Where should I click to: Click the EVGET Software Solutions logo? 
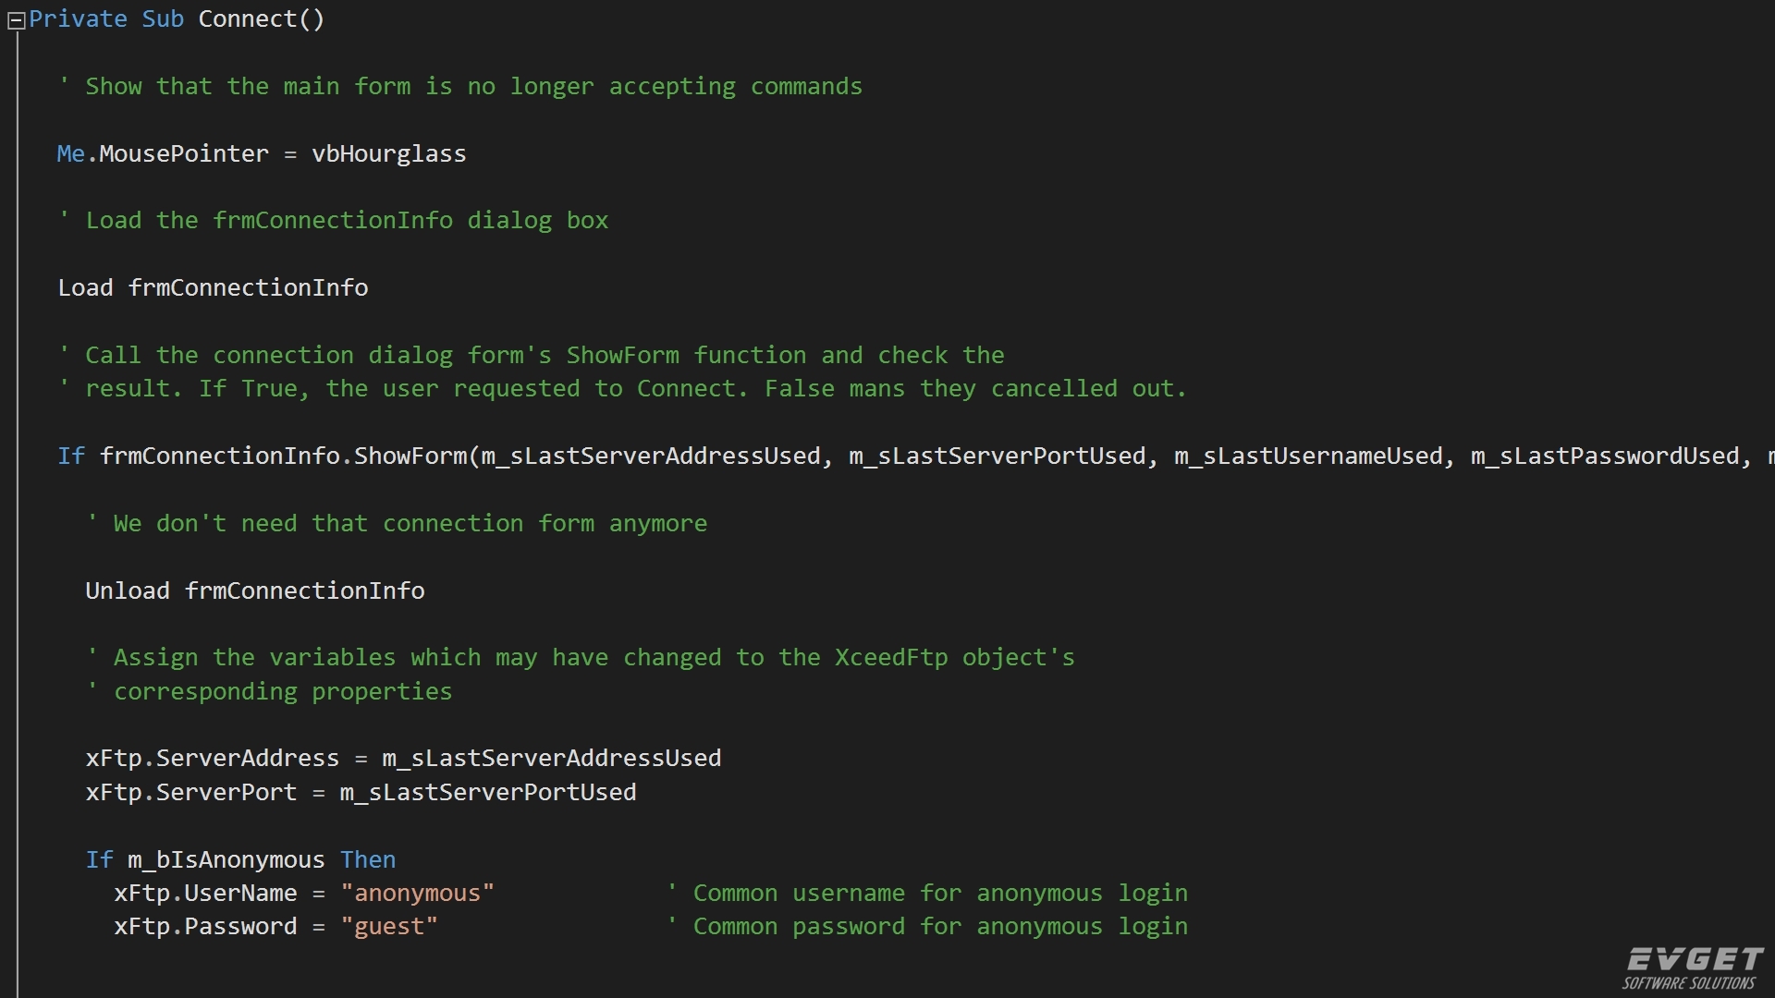pyautogui.click(x=1693, y=968)
